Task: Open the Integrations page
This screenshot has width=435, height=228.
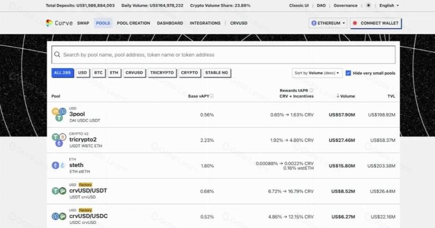Action: (x=205, y=23)
